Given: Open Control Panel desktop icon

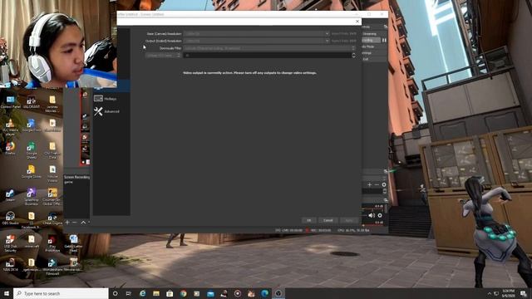Looking at the screenshot, I should (x=10, y=101).
